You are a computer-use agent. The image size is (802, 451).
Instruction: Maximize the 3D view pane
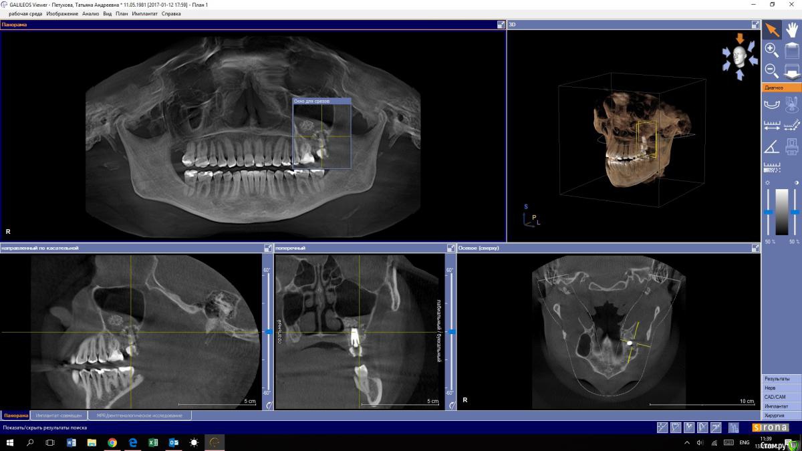pyautogui.click(x=755, y=25)
